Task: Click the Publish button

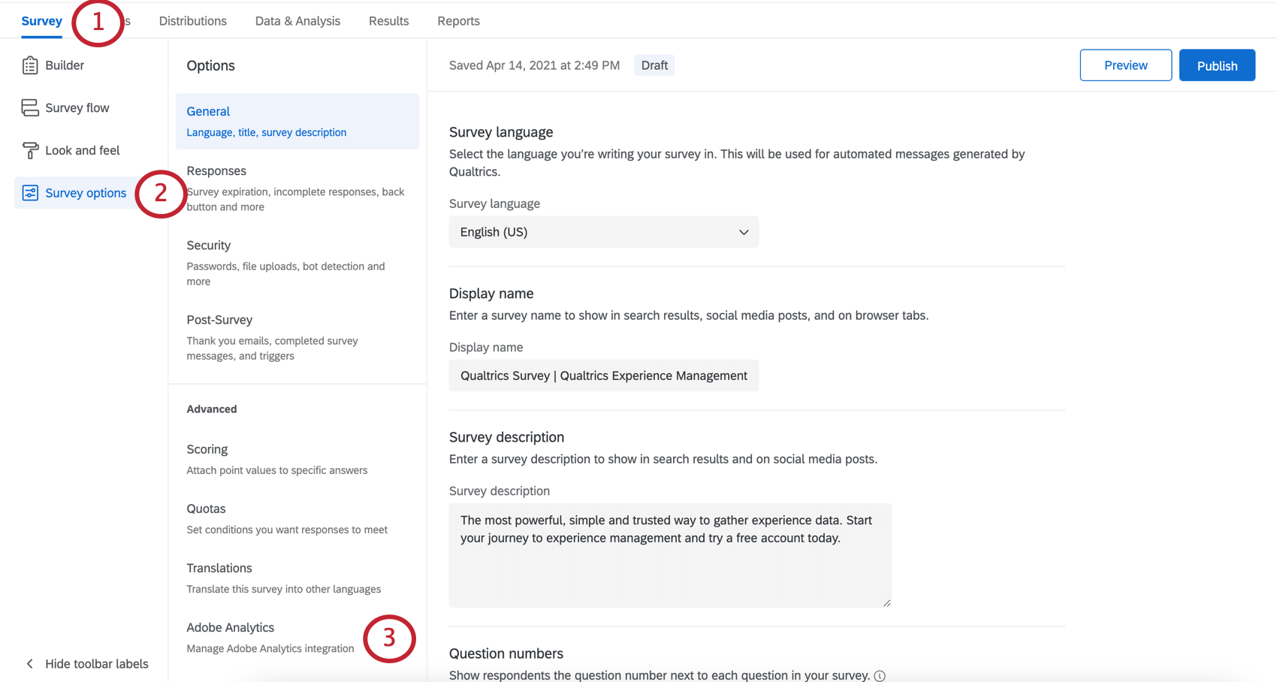Action: 1217,65
